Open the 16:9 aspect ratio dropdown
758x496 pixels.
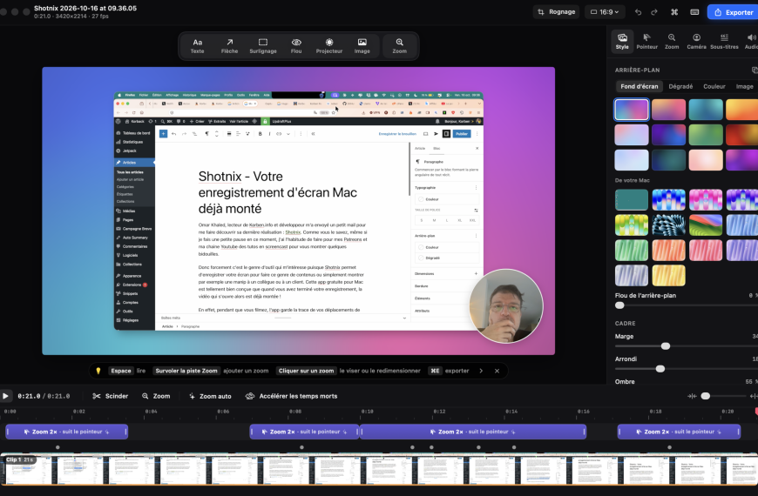pos(605,12)
